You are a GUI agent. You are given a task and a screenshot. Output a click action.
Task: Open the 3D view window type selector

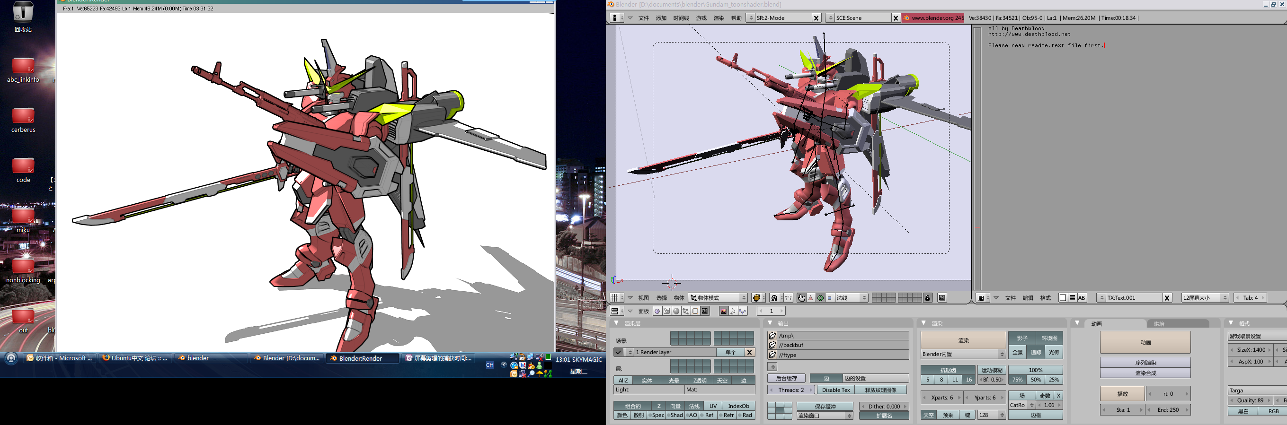coord(617,298)
